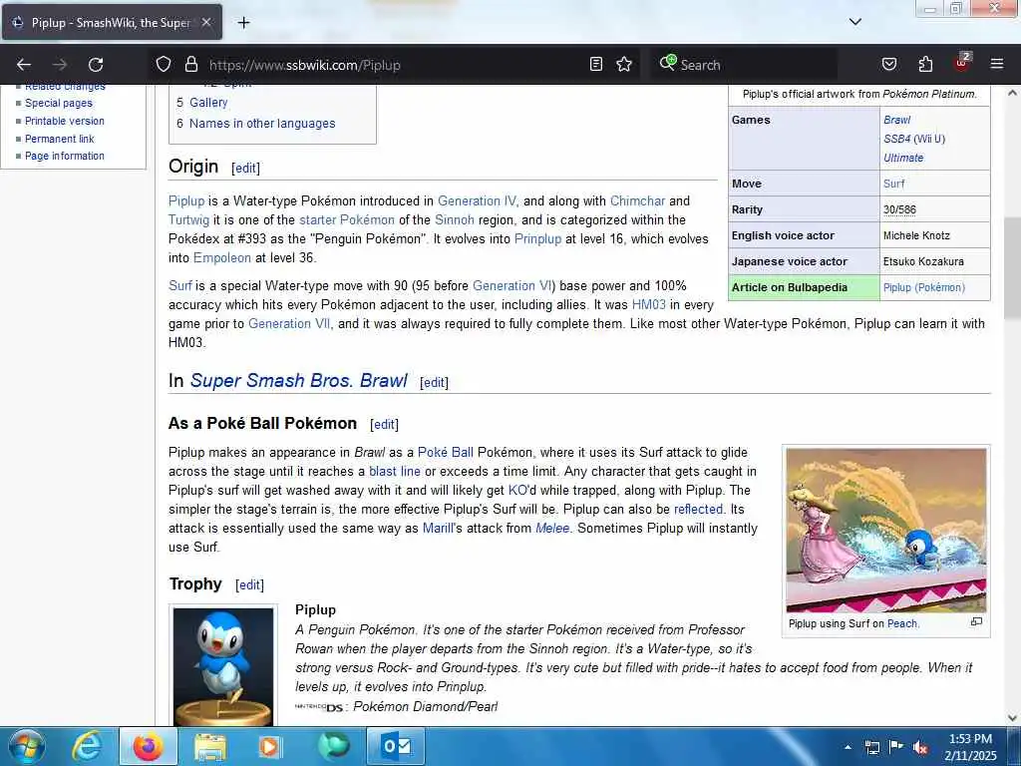Follow the Prinplup link
The image size is (1021, 766).
click(537, 238)
